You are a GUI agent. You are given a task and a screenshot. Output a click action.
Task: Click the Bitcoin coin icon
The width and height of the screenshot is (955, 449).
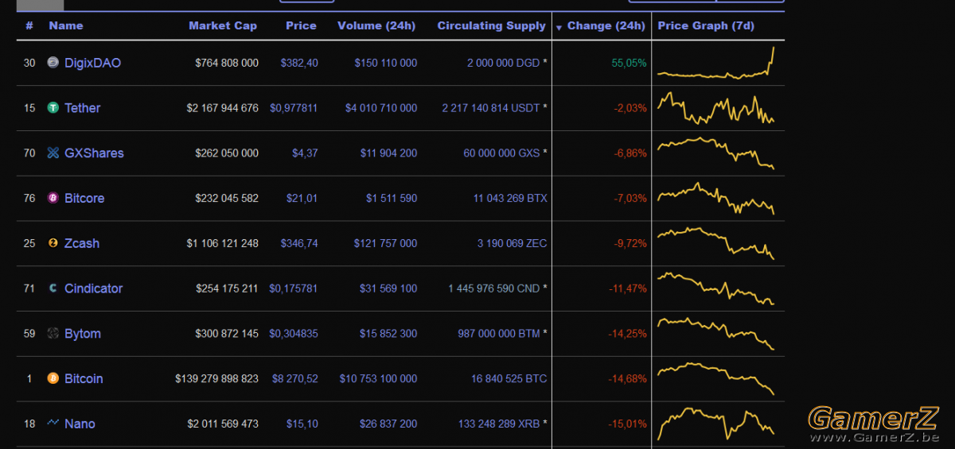[x=53, y=379]
